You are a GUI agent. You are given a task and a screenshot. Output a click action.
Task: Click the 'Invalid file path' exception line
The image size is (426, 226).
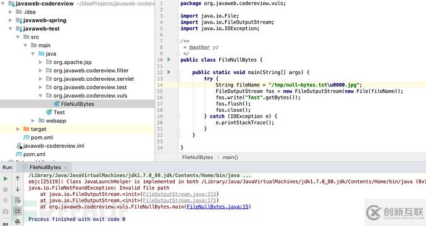99,188
